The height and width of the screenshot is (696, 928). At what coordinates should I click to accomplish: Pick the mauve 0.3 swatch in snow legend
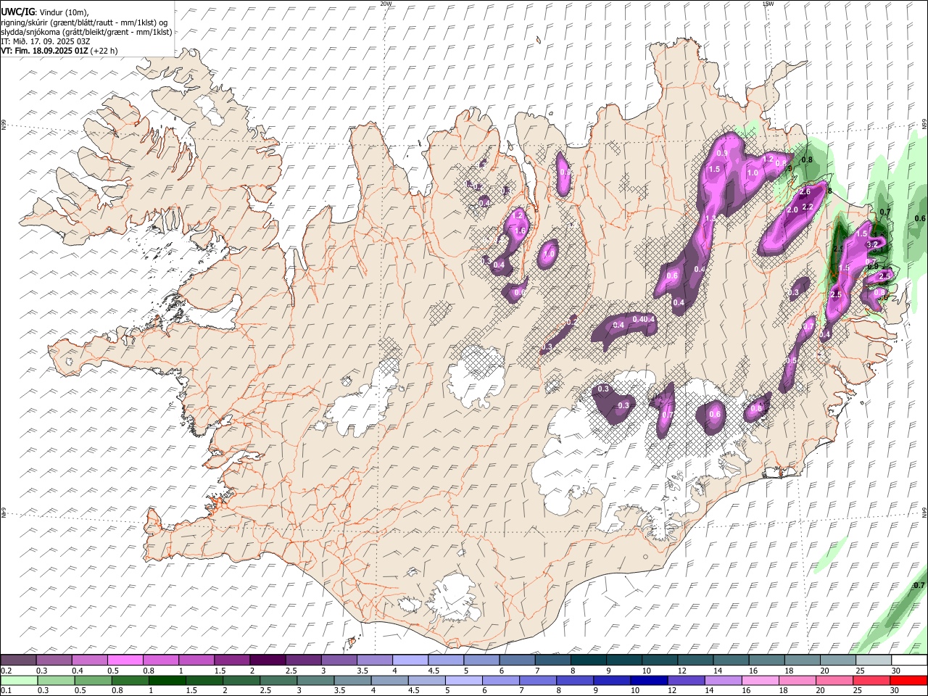click(54, 660)
